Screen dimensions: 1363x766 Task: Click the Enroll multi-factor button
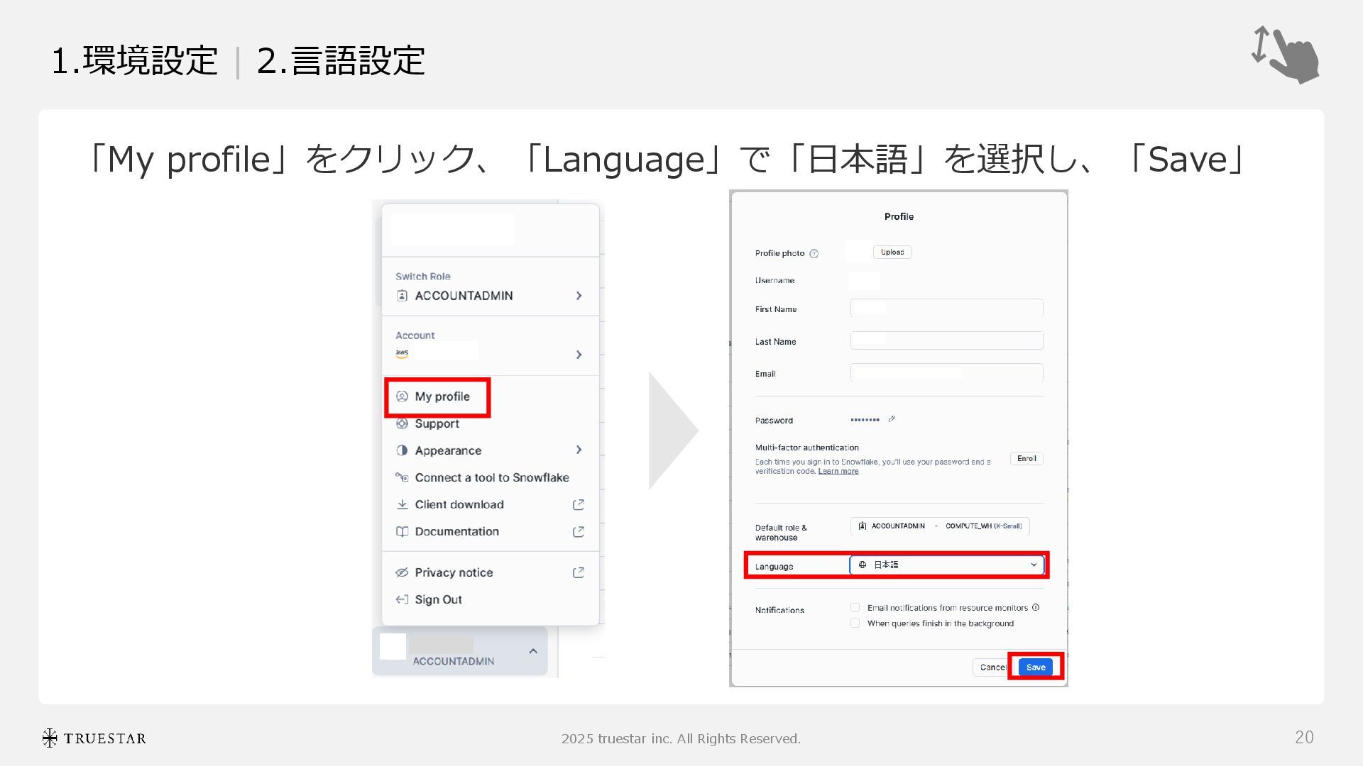point(1027,459)
